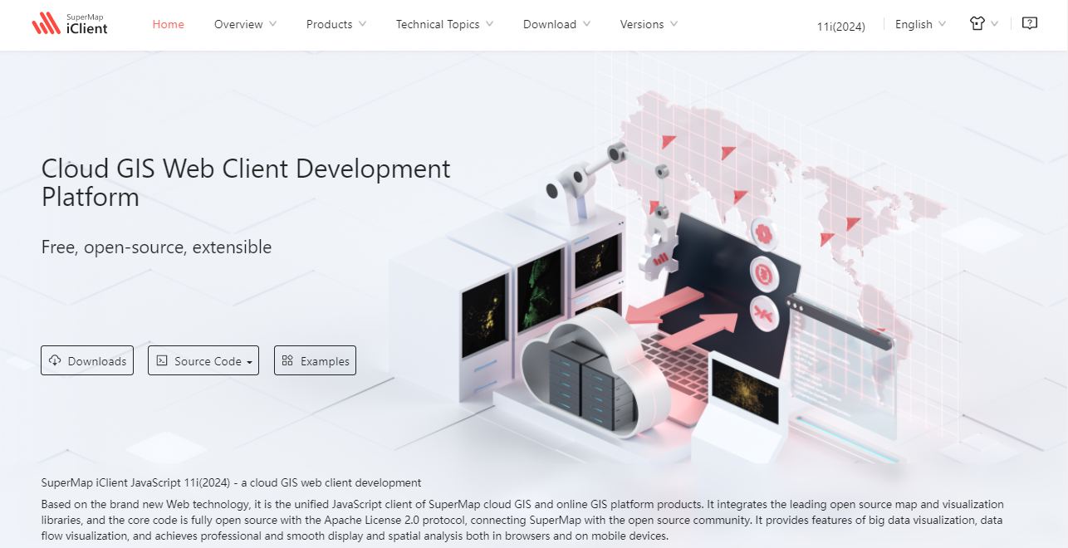Screen dimensions: 1068x548
Task: Click the terminal icon on Source Code
Action: (162, 360)
